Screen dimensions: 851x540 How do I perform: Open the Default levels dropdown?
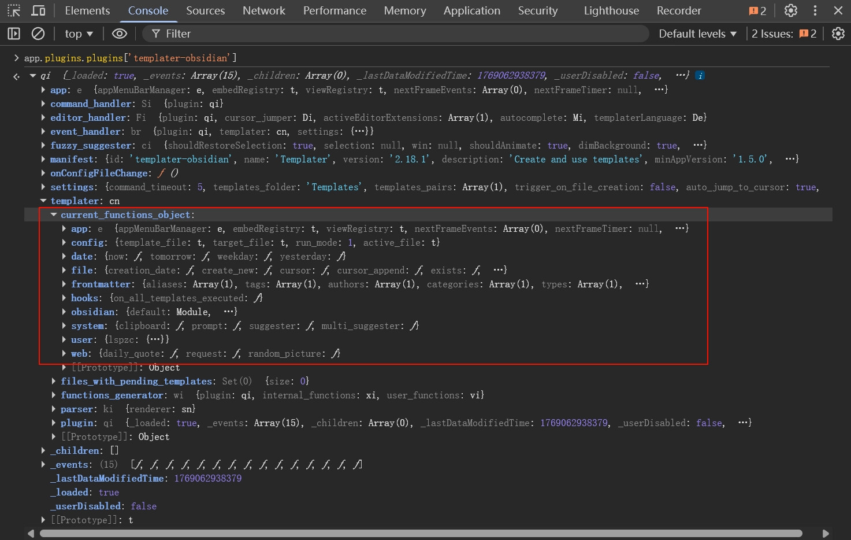697,34
